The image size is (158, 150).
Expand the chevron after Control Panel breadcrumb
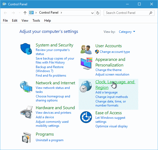(x=61, y=13)
